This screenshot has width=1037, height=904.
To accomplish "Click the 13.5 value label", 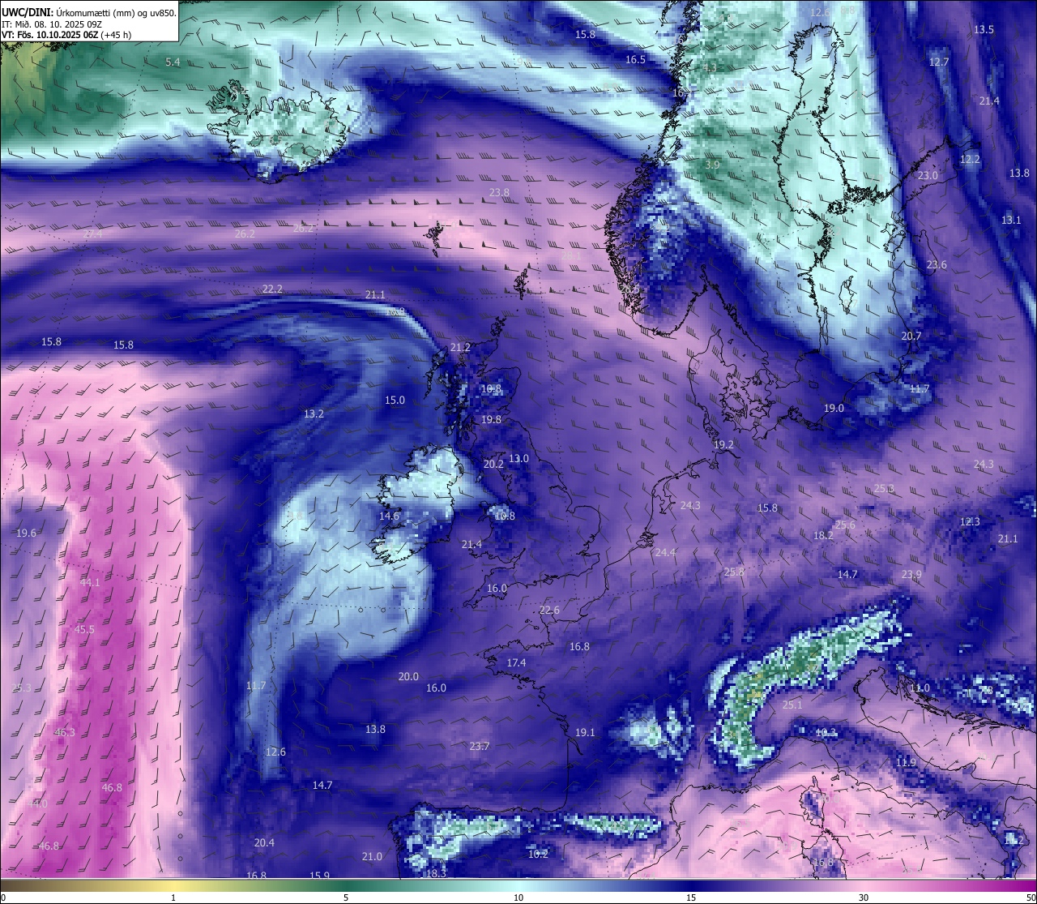I will coord(984,29).
